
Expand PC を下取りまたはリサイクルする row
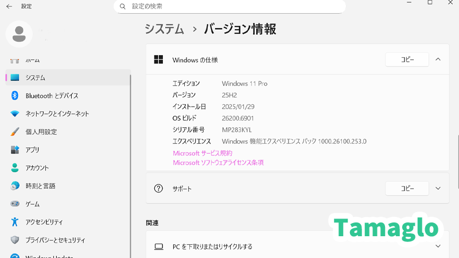(438, 247)
